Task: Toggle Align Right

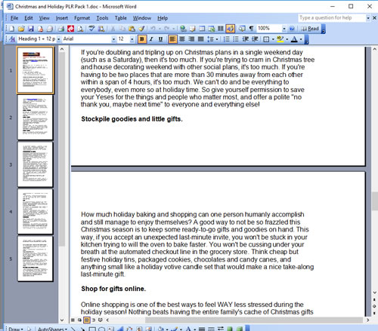Action: 191,39
